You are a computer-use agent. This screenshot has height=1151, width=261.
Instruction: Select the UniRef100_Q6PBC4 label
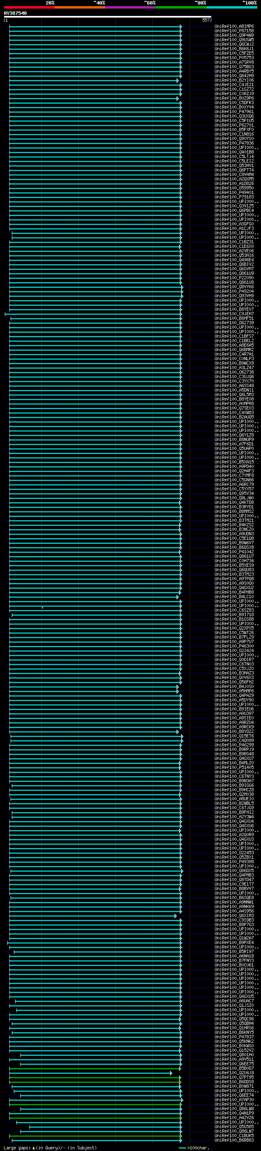click(234, 210)
